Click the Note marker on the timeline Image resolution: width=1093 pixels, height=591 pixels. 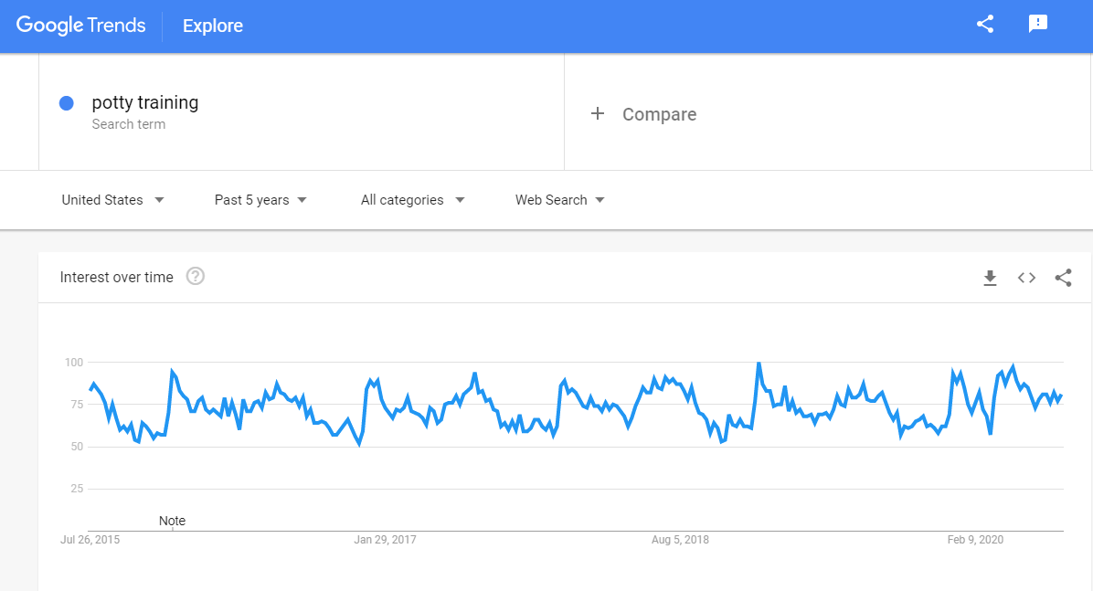[x=172, y=521]
